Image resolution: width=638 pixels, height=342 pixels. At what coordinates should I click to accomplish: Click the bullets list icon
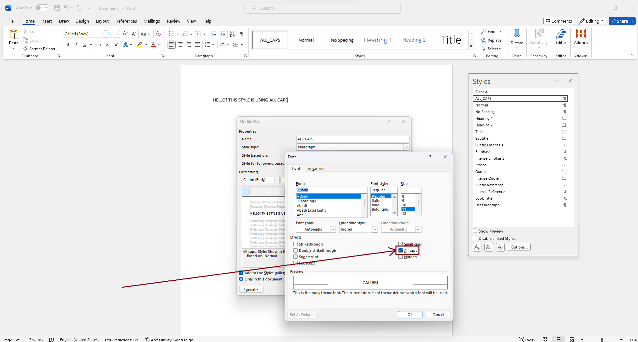(x=171, y=34)
